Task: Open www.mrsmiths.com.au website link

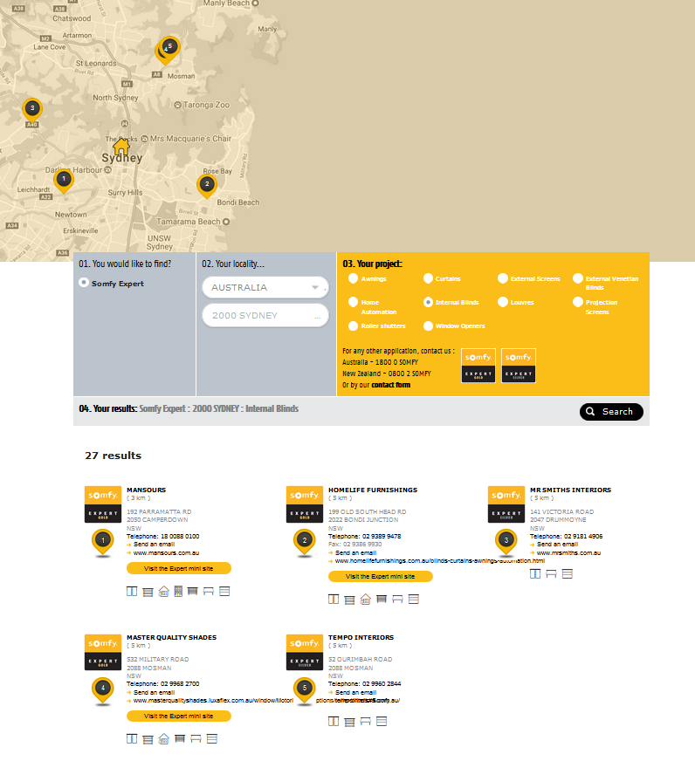Action: click(568, 552)
